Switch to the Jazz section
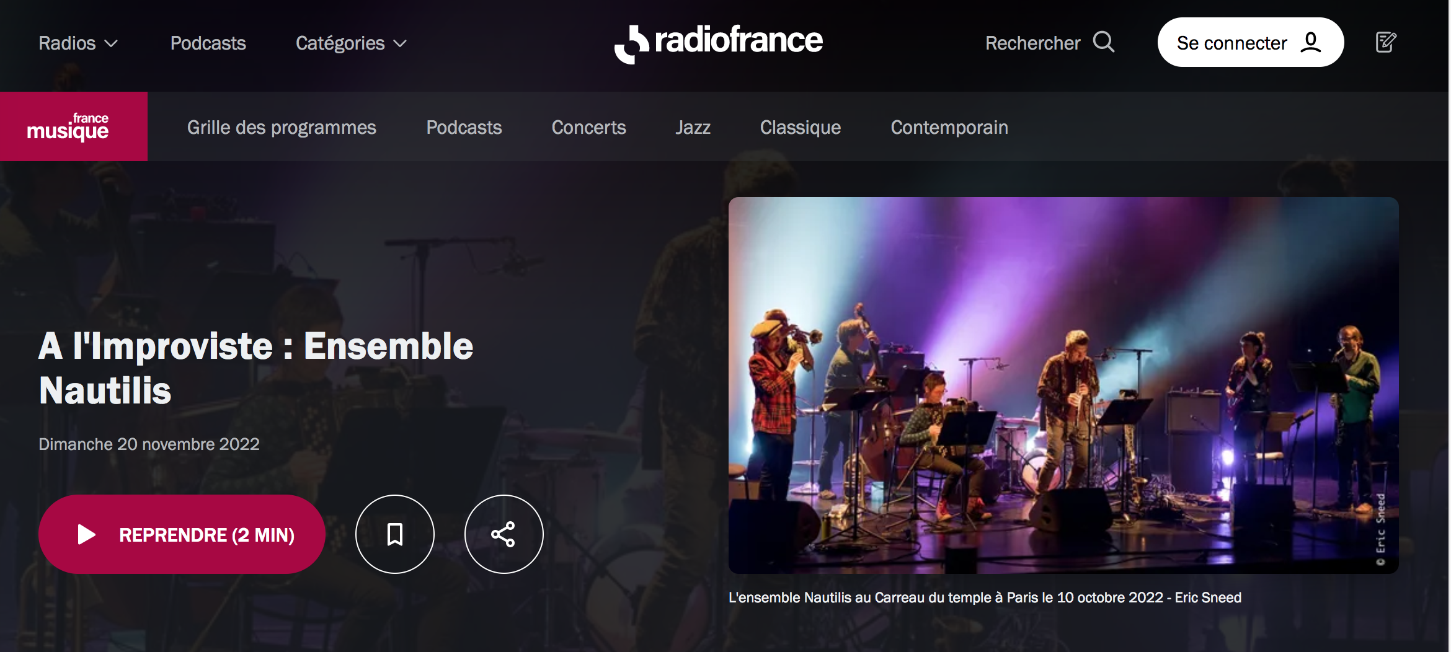This screenshot has height=652, width=1451. pyautogui.click(x=693, y=127)
